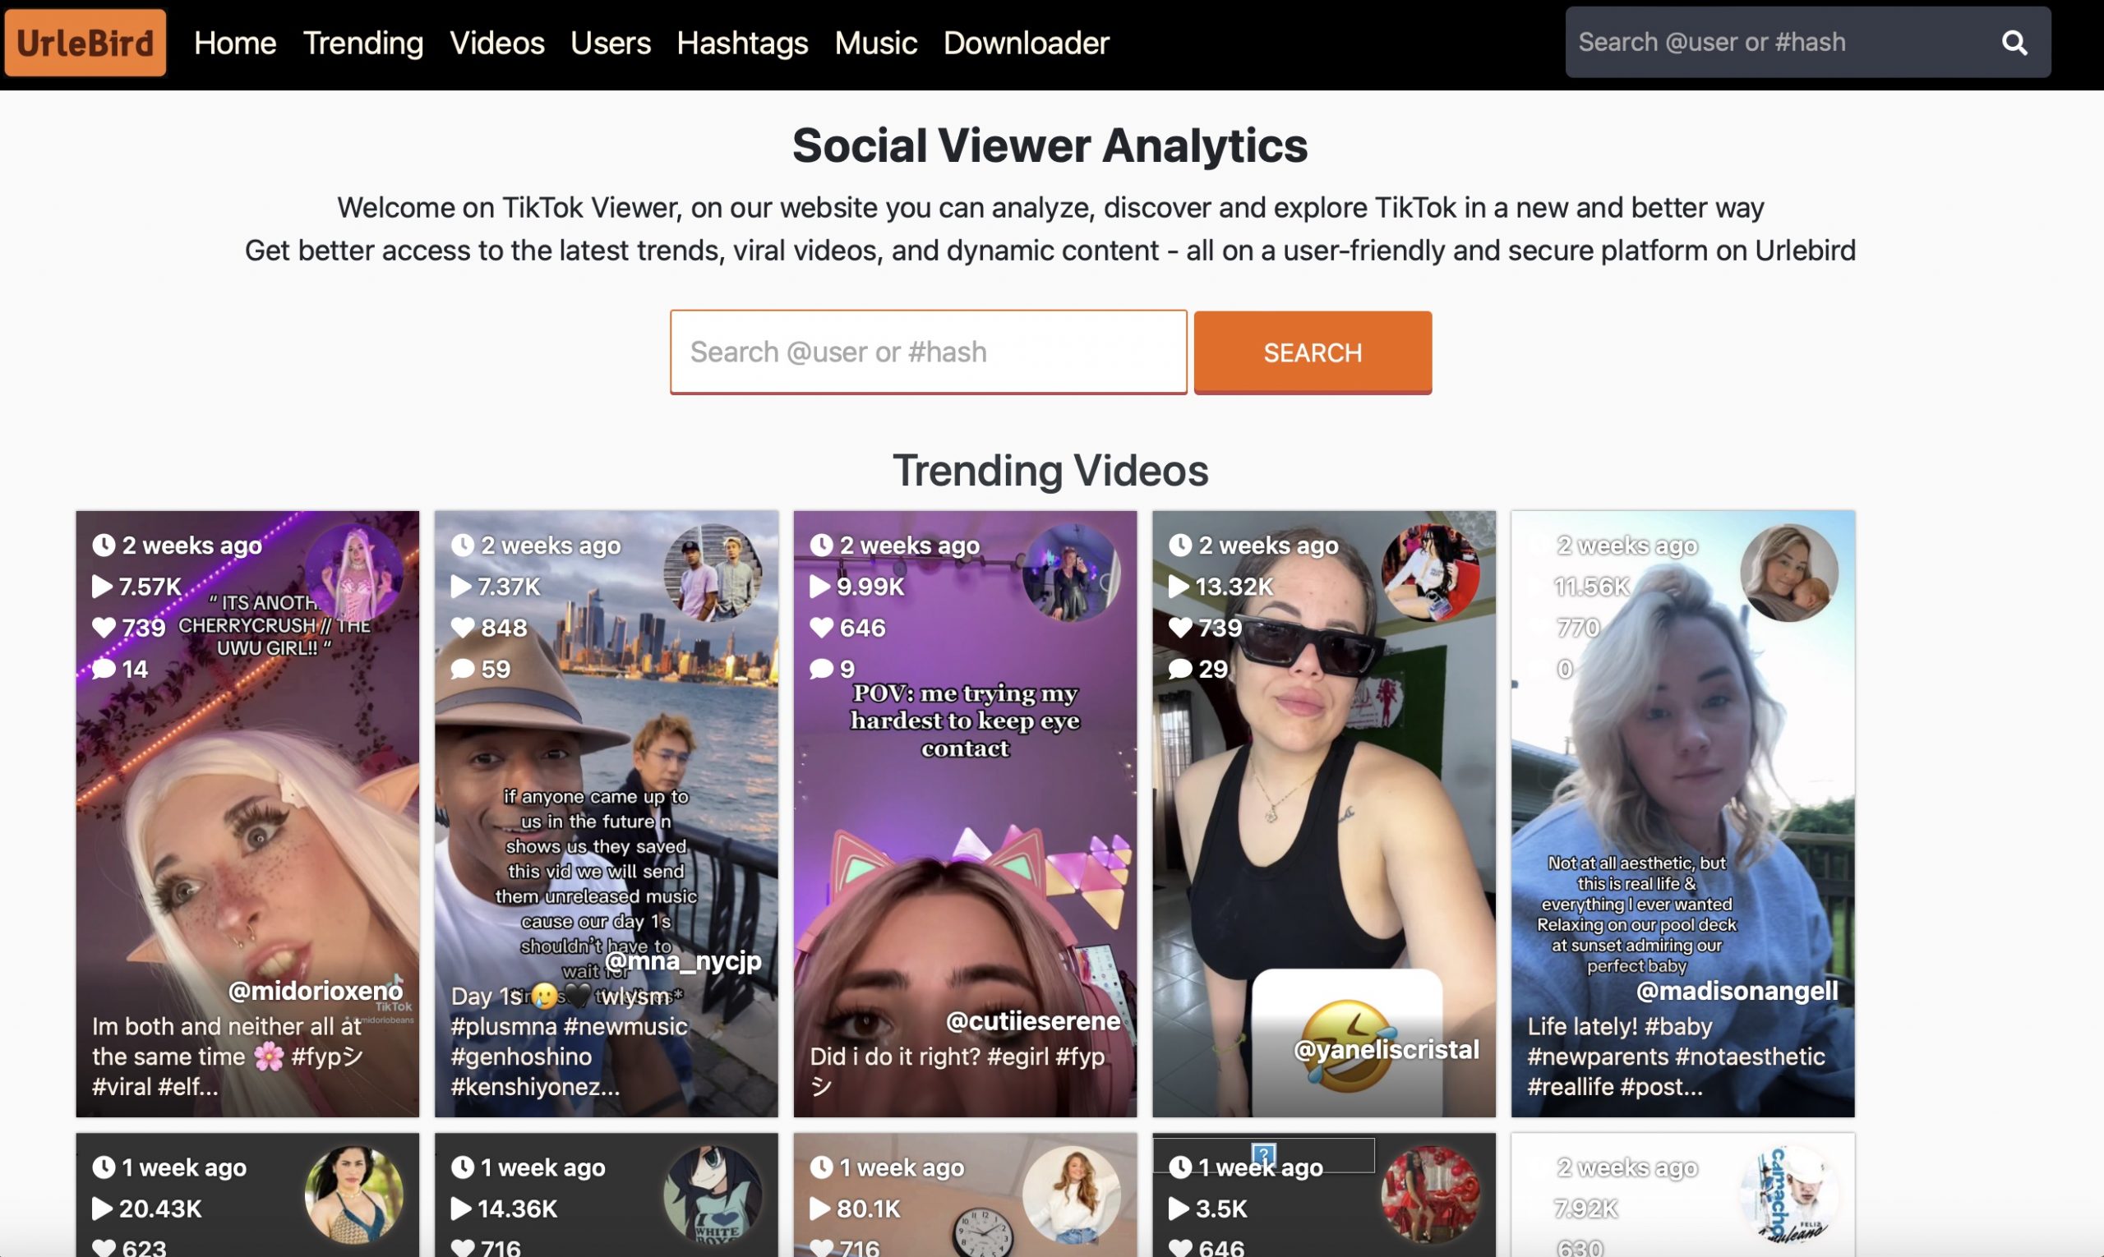Open the @madisonangell username link

click(1737, 990)
